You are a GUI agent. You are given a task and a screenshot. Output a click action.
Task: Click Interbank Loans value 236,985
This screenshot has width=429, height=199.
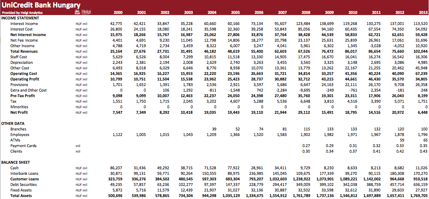pos(256,173)
